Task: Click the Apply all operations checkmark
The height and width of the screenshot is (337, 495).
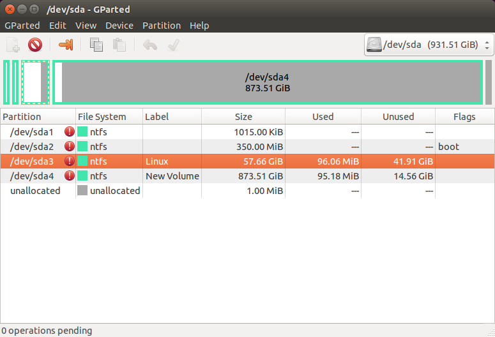Action: point(174,45)
